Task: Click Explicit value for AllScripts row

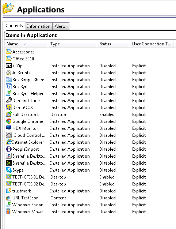Action: pos(139,73)
